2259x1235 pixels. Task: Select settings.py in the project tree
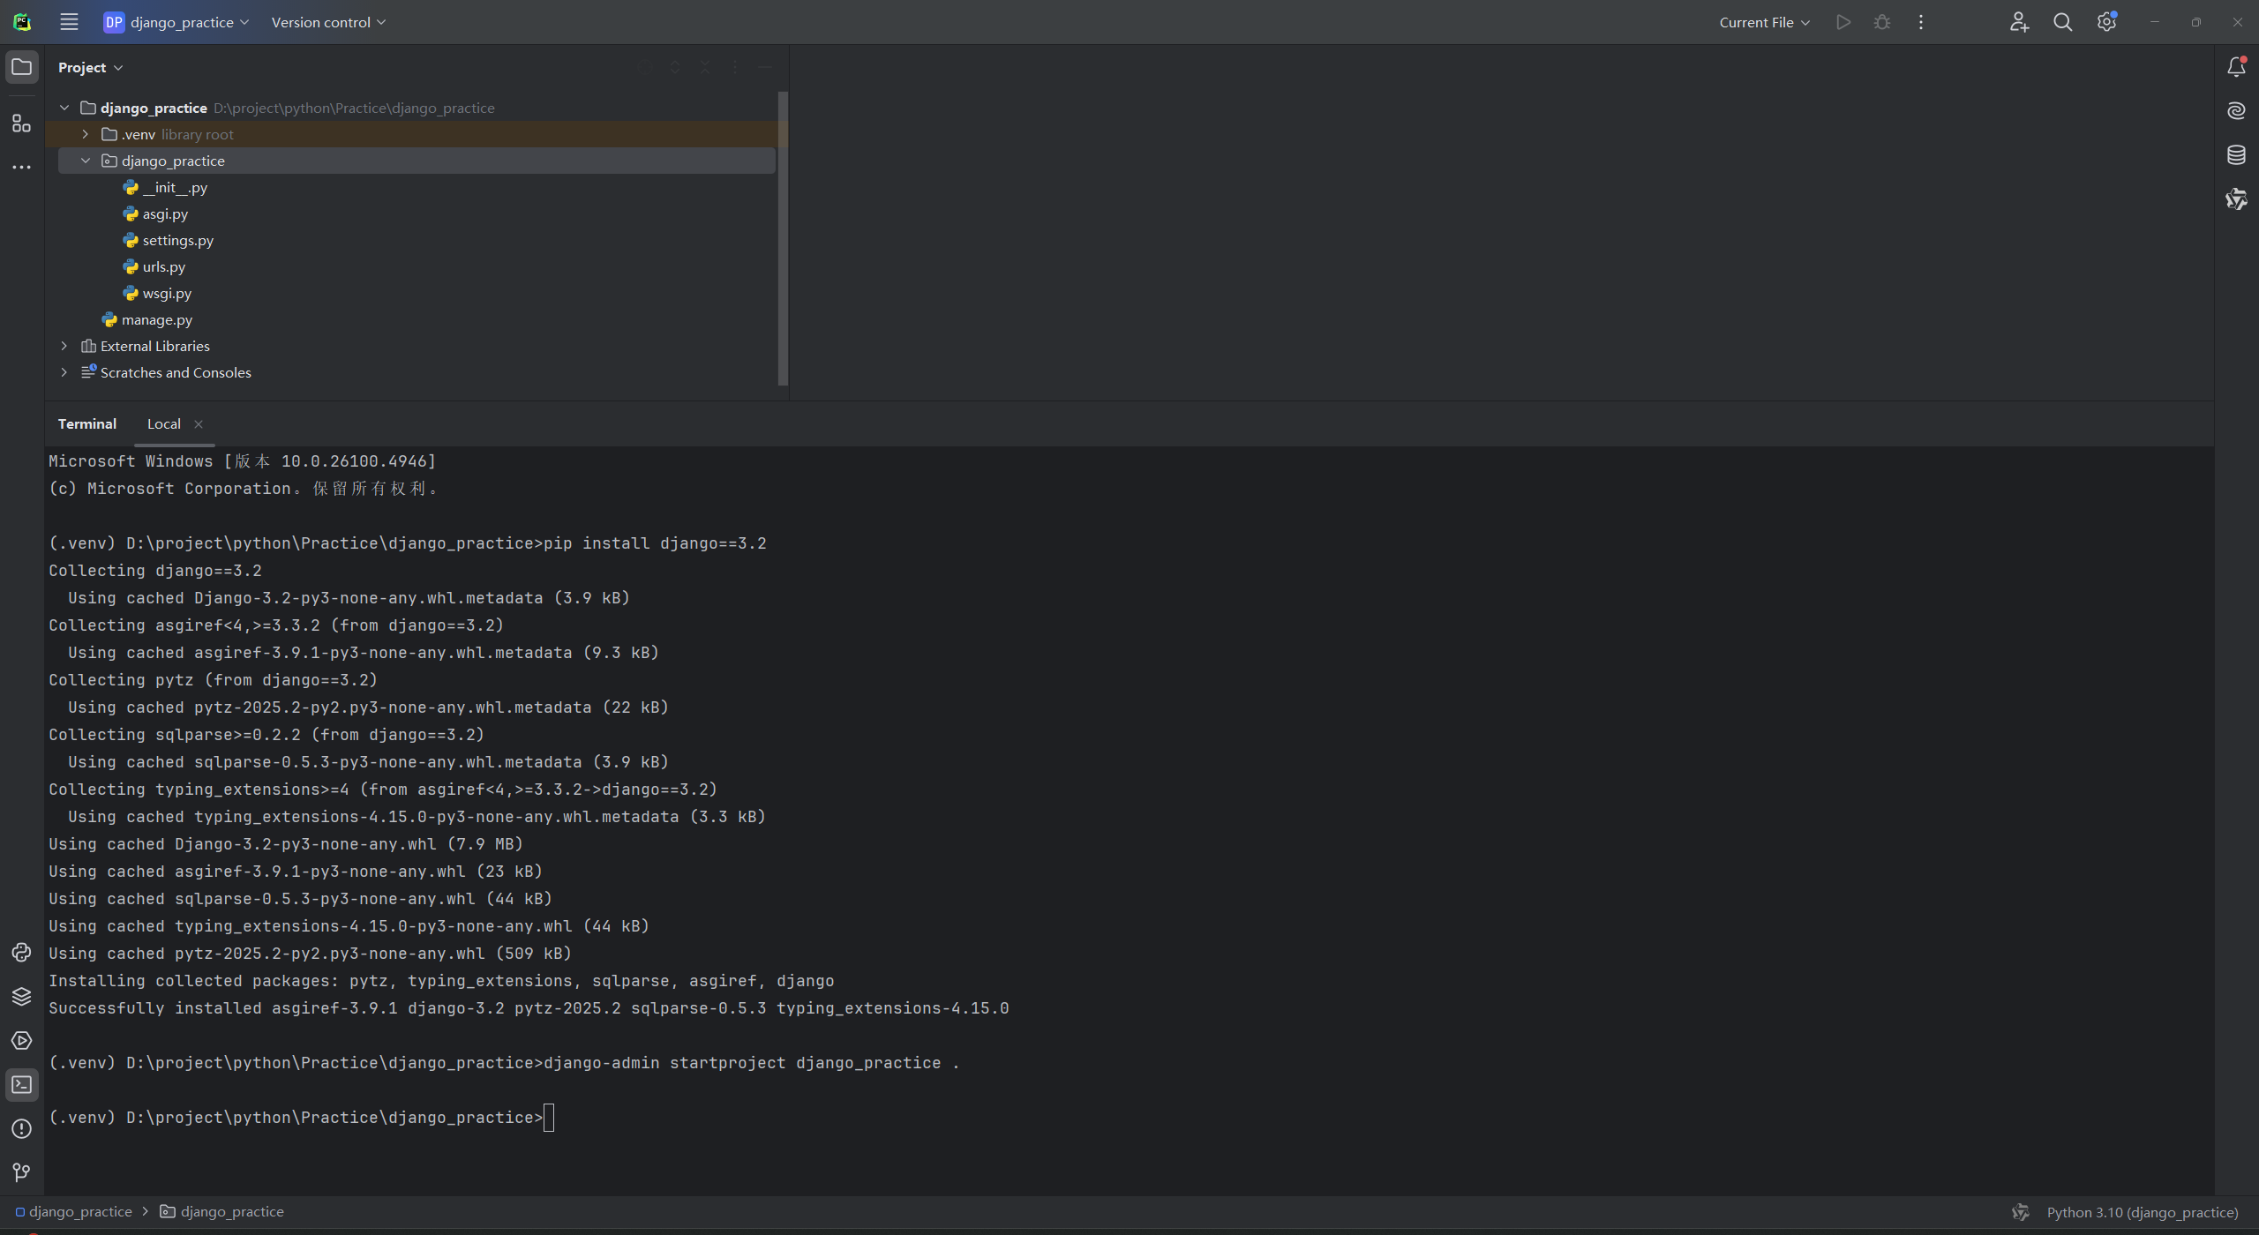177,240
